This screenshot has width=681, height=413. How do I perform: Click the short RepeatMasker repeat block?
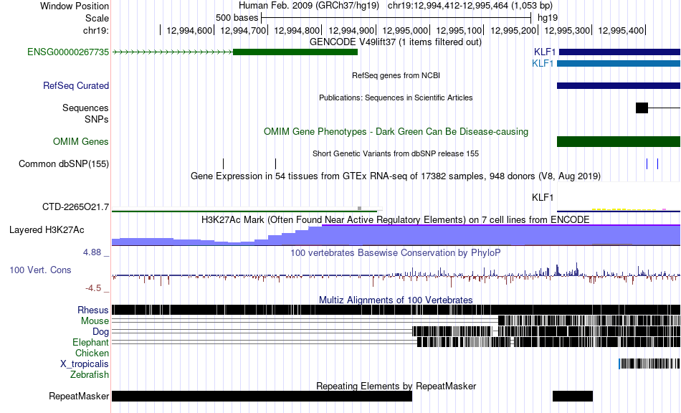coord(573,396)
